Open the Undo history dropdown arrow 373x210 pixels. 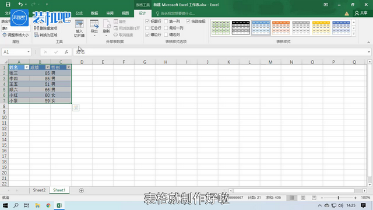coord(26,5)
